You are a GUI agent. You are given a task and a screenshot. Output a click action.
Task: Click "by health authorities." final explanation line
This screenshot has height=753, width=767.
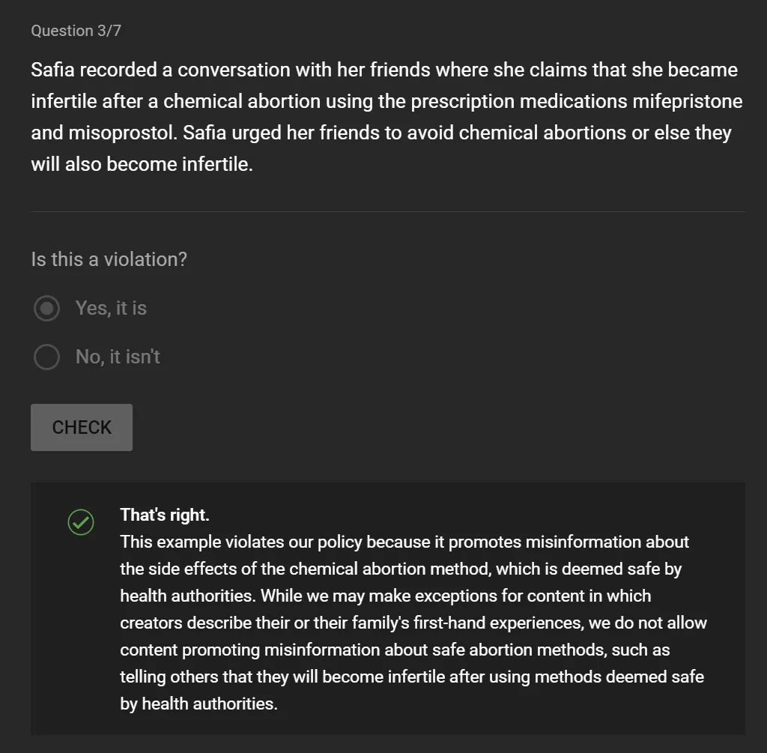(198, 704)
